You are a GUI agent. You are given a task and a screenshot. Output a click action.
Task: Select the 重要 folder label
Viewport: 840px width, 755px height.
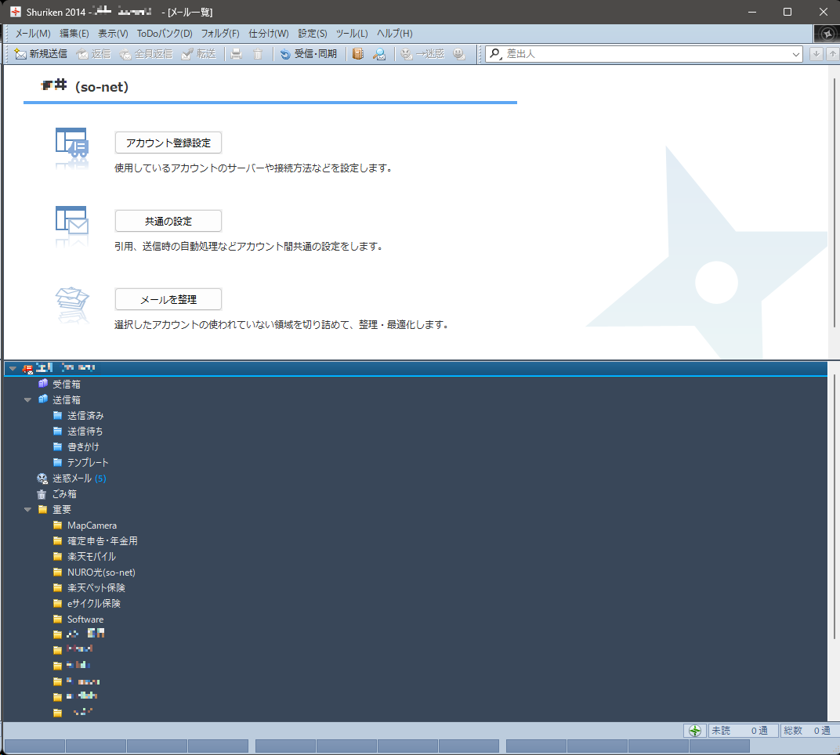[x=62, y=509]
